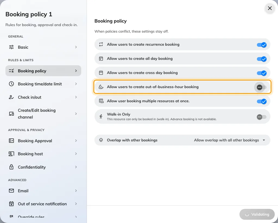
Task: Open Confidentiality settings
Action: (43, 167)
